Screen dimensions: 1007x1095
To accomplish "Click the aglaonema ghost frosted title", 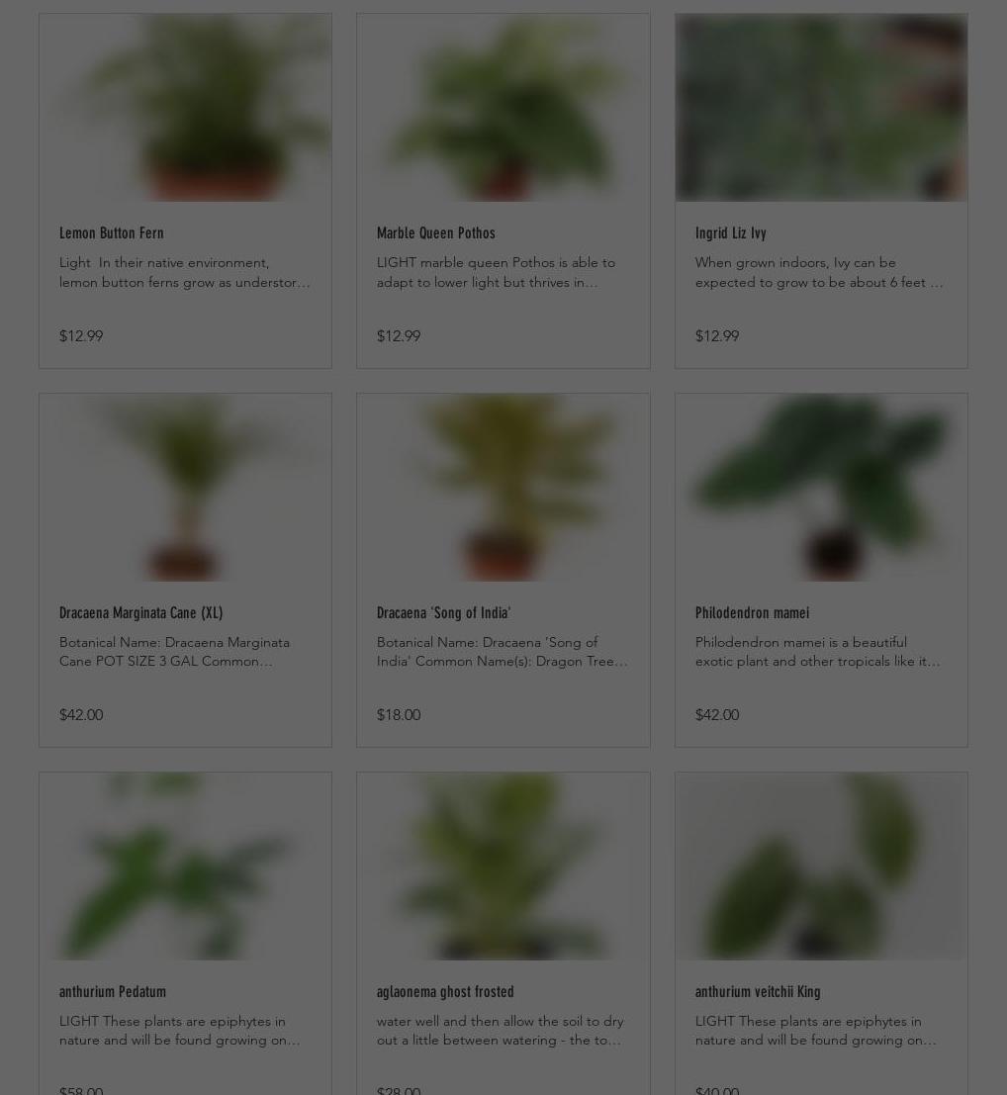I will point(445,992).
